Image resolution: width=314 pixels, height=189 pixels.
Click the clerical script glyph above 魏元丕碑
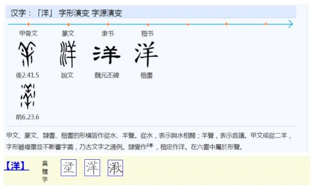[107, 55]
